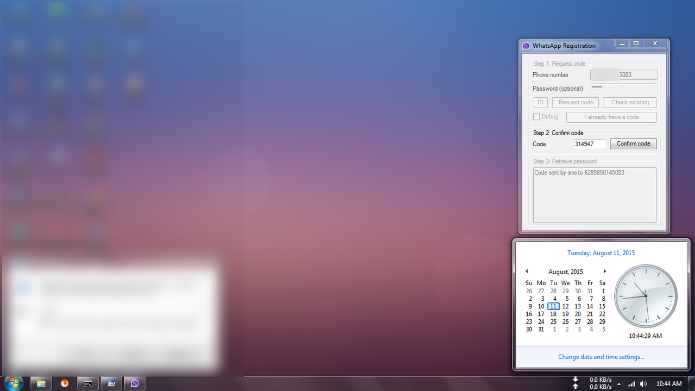
Task: Select August 15 in the calendar
Action: [x=602, y=306]
